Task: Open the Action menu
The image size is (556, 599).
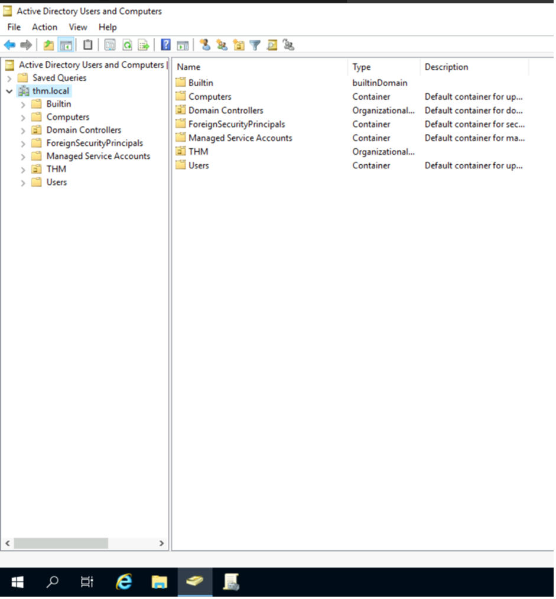Action: [45, 27]
